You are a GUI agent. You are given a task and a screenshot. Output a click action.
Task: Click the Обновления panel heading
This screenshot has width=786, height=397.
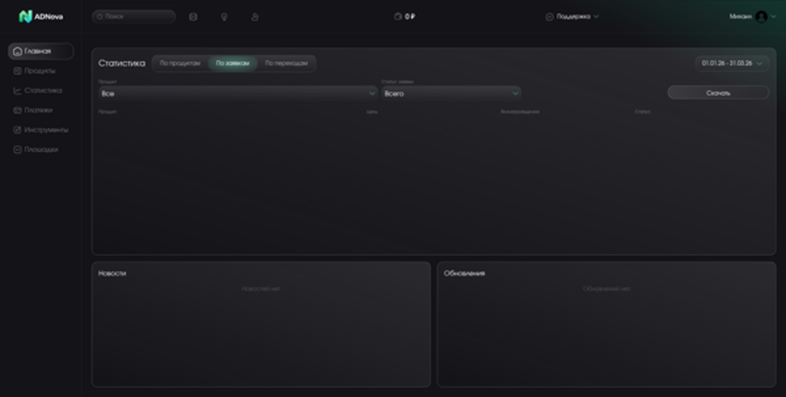(464, 273)
